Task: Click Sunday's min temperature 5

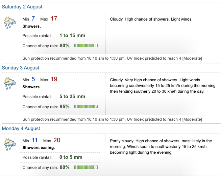Action: 33,80
